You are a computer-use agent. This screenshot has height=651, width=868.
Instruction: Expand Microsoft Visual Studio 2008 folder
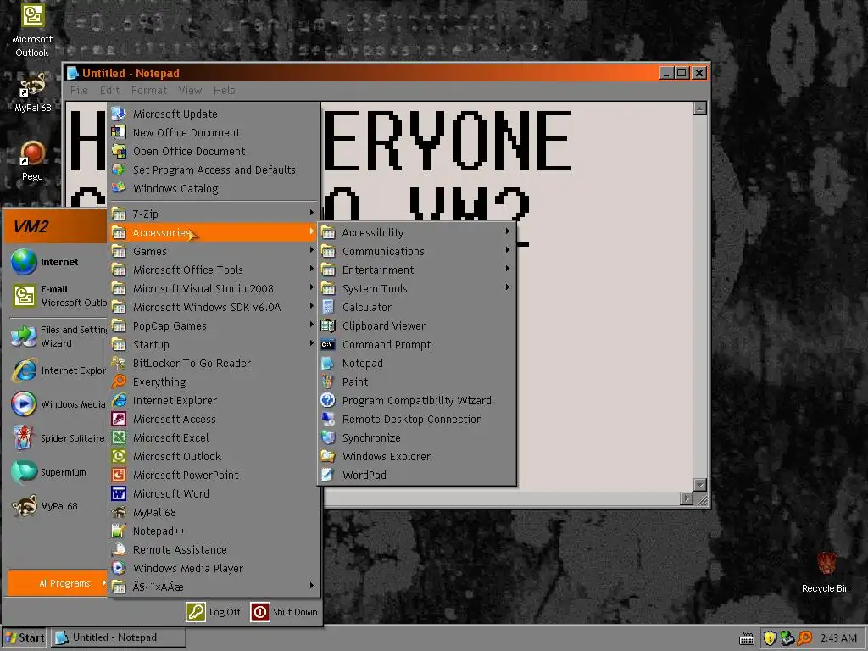(214, 288)
